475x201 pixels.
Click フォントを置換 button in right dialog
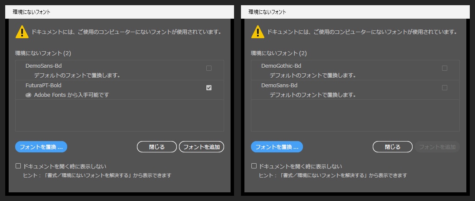click(x=277, y=147)
